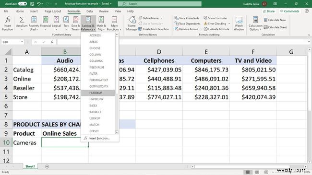Viewport: 312px width, 175px height.
Task: Switch to the Insert tab
Action: tap(34, 12)
